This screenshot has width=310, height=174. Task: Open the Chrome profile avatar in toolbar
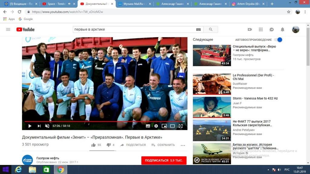click(x=298, y=12)
